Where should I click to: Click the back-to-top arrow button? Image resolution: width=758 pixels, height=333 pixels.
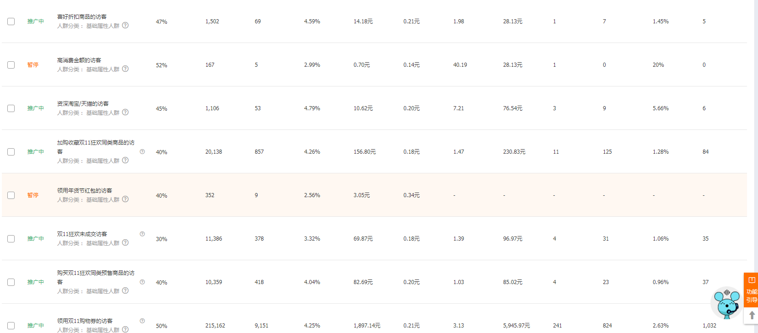coord(752,316)
